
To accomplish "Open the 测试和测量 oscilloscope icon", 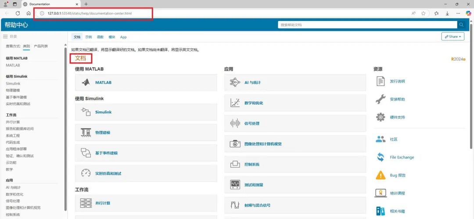I will click(235, 184).
